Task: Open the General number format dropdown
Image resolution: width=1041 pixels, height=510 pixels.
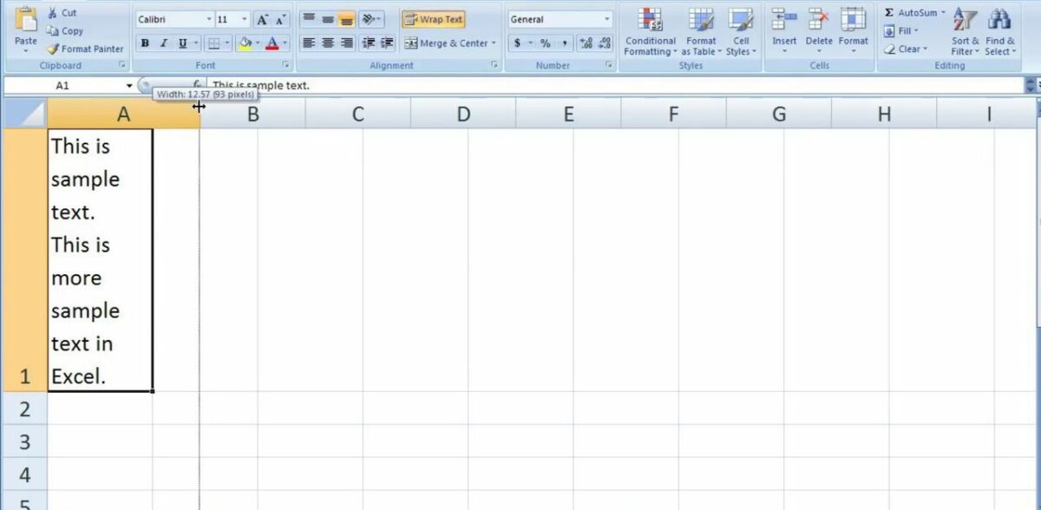Action: tap(608, 18)
